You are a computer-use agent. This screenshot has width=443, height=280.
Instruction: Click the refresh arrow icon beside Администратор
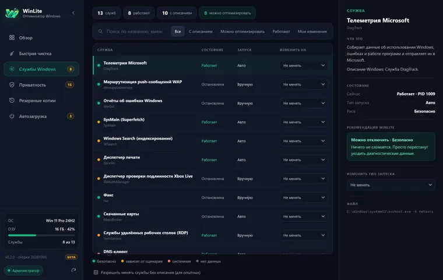pyautogui.click(x=73, y=270)
